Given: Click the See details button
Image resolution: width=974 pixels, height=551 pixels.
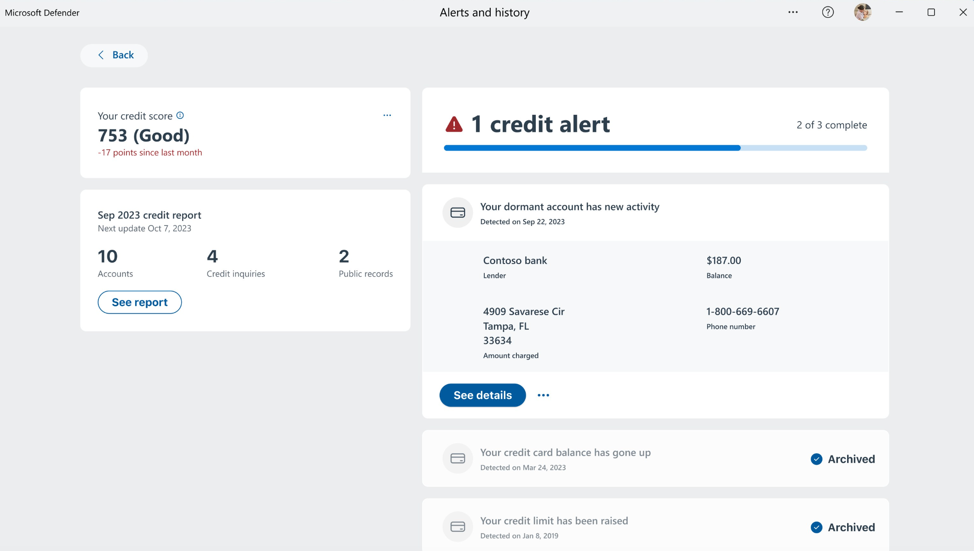Looking at the screenshot, I should pos(482,395).
